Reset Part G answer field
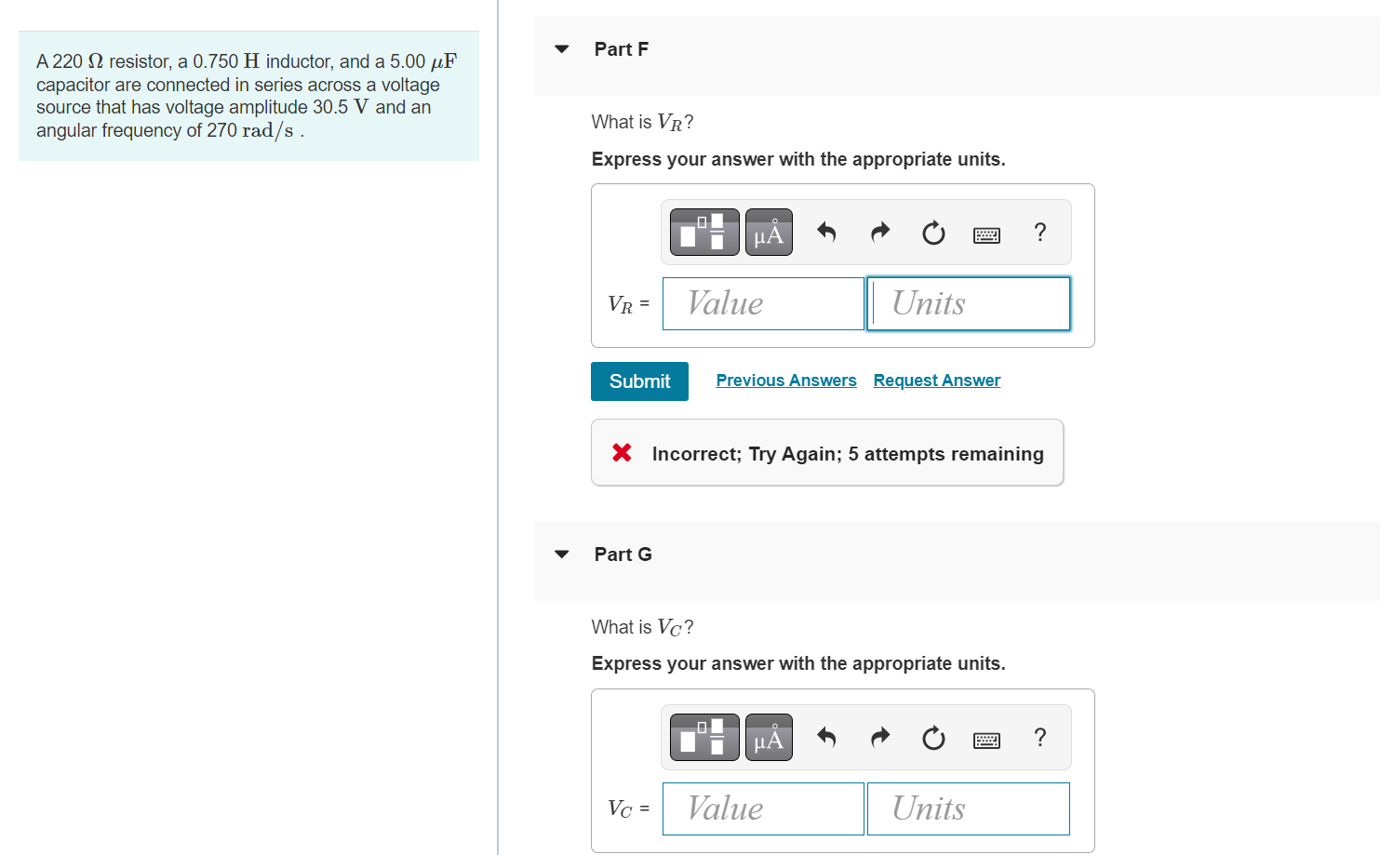The width and height of the screenshot is (1380, 855). click(933, 738)
